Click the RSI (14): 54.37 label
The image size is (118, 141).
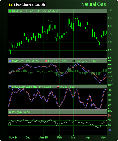click(21, 112)
